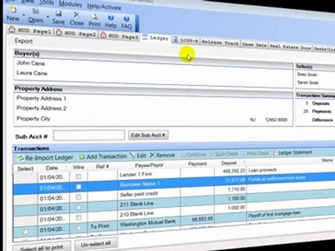
Task: Toggle Wire checkbox for Seller paid credit row
Action: click(x=79, y=197)
